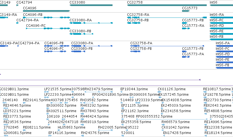Select the RH66579.5prime EST glyph
The width and height of the screenshot is (233, 137).
click(163, 125)
